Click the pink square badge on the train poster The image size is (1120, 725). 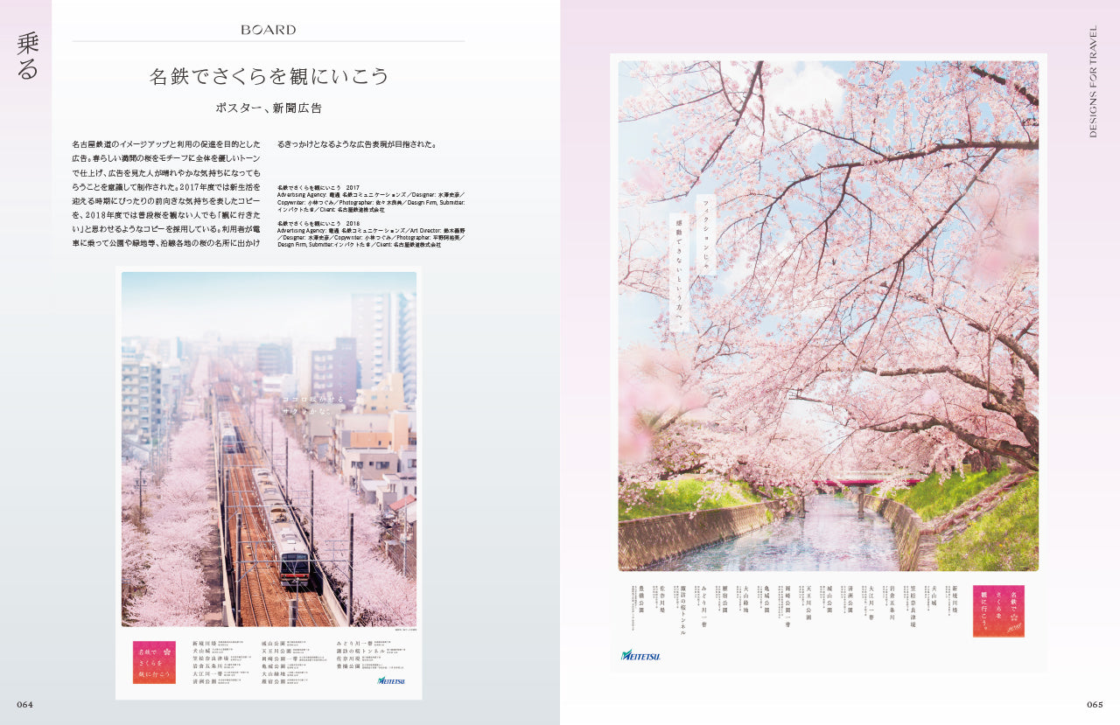(154, 662)
